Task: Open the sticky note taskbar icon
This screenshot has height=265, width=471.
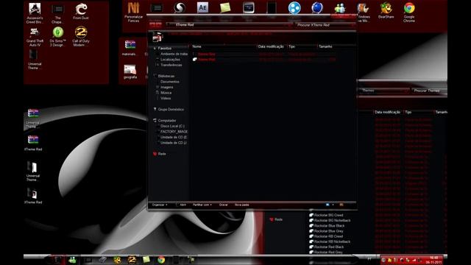Action: (146, 260)
